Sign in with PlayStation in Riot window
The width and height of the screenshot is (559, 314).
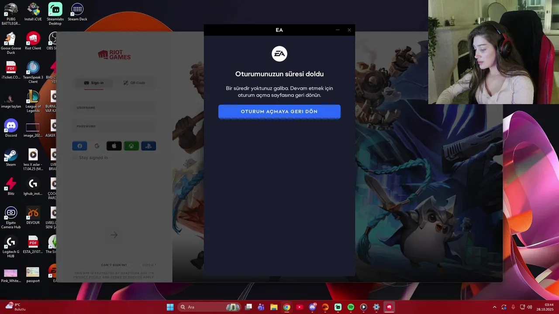(x=148, y=146)
